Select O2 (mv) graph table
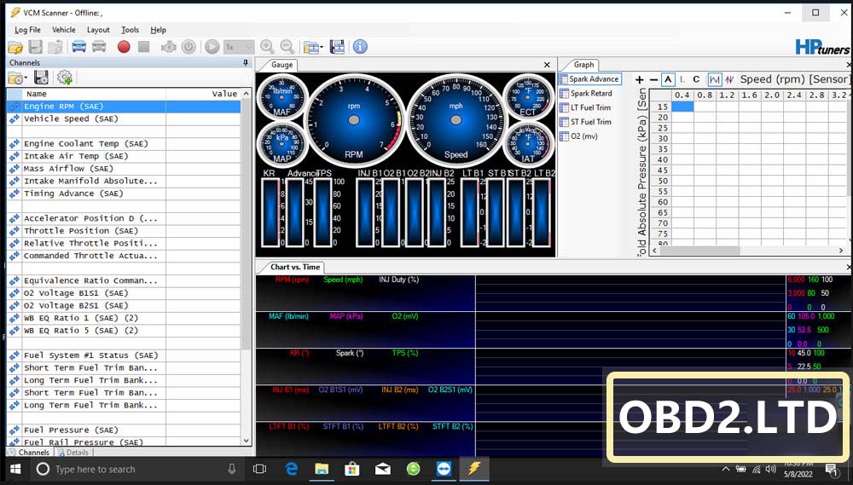This screenshot has width=853, height=485. click(579, 136)
